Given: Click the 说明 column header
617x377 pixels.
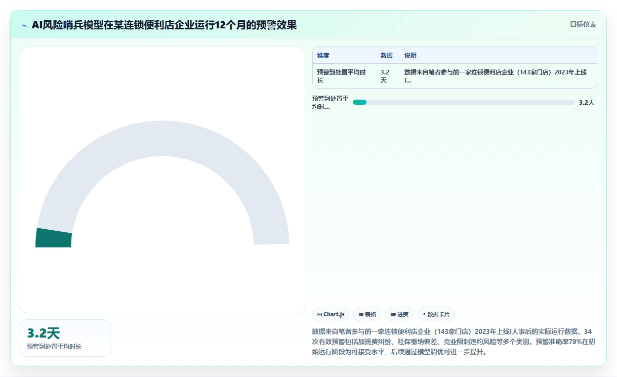Looking at the screenshot, I should tap(410, 56).
